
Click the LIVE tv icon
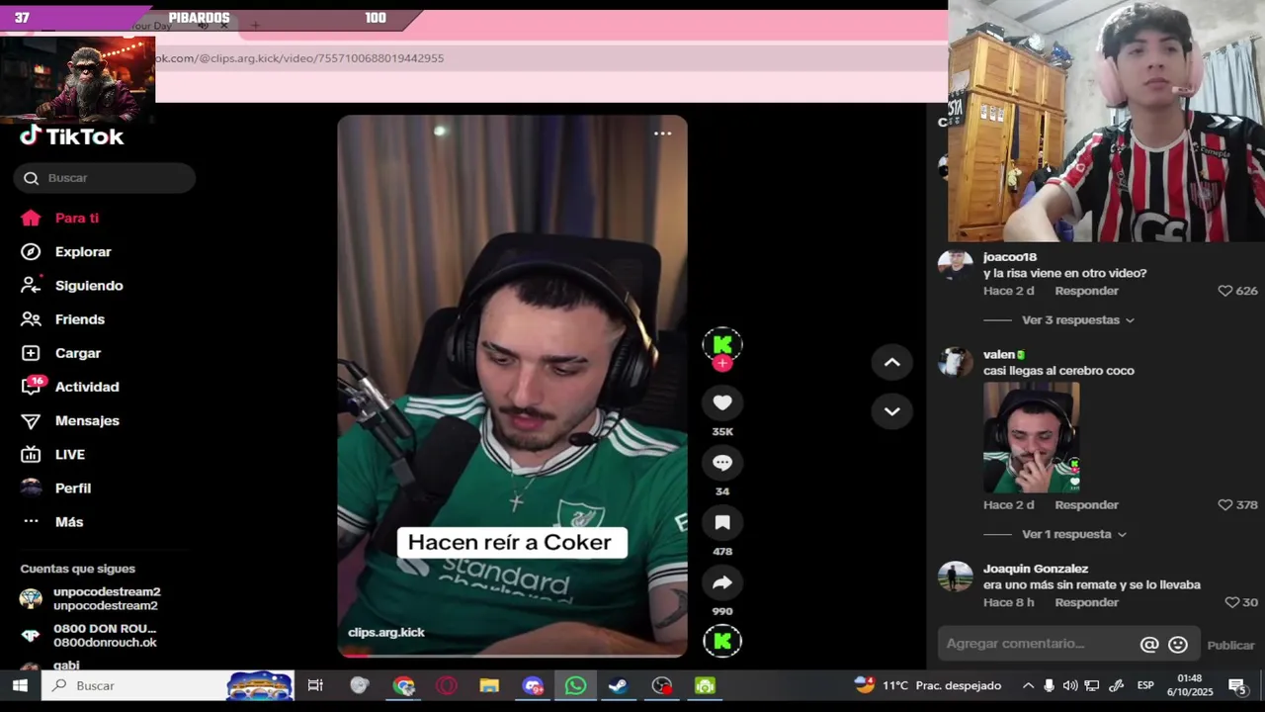31,455
